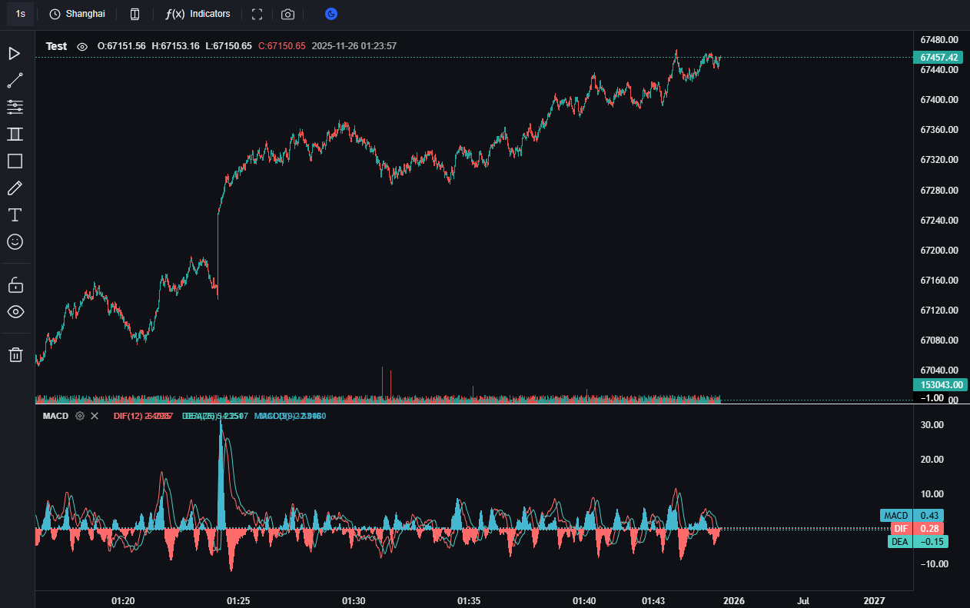Select the trend line drawing tool
This screenshot has height=608, width=970.
pyautogui.click(x=15, y=80)
